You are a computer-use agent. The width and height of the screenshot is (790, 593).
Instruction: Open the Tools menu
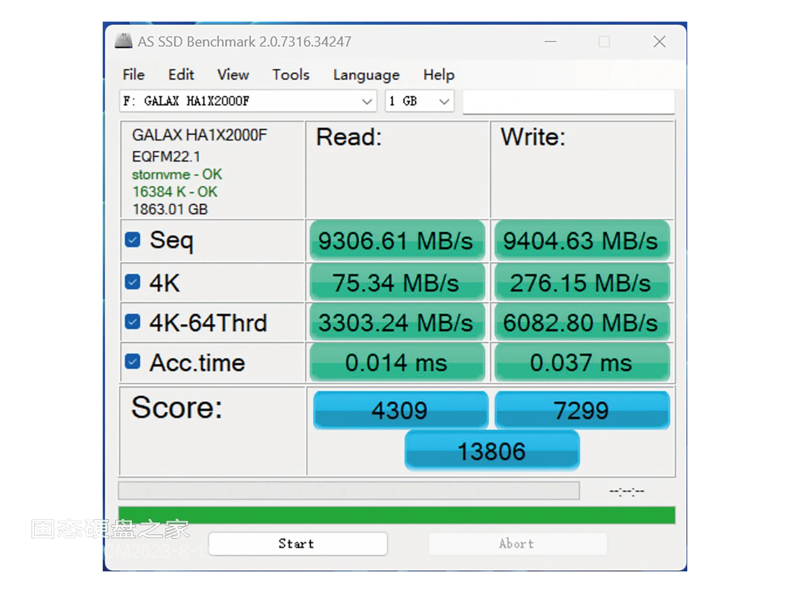tap(291, 75)
